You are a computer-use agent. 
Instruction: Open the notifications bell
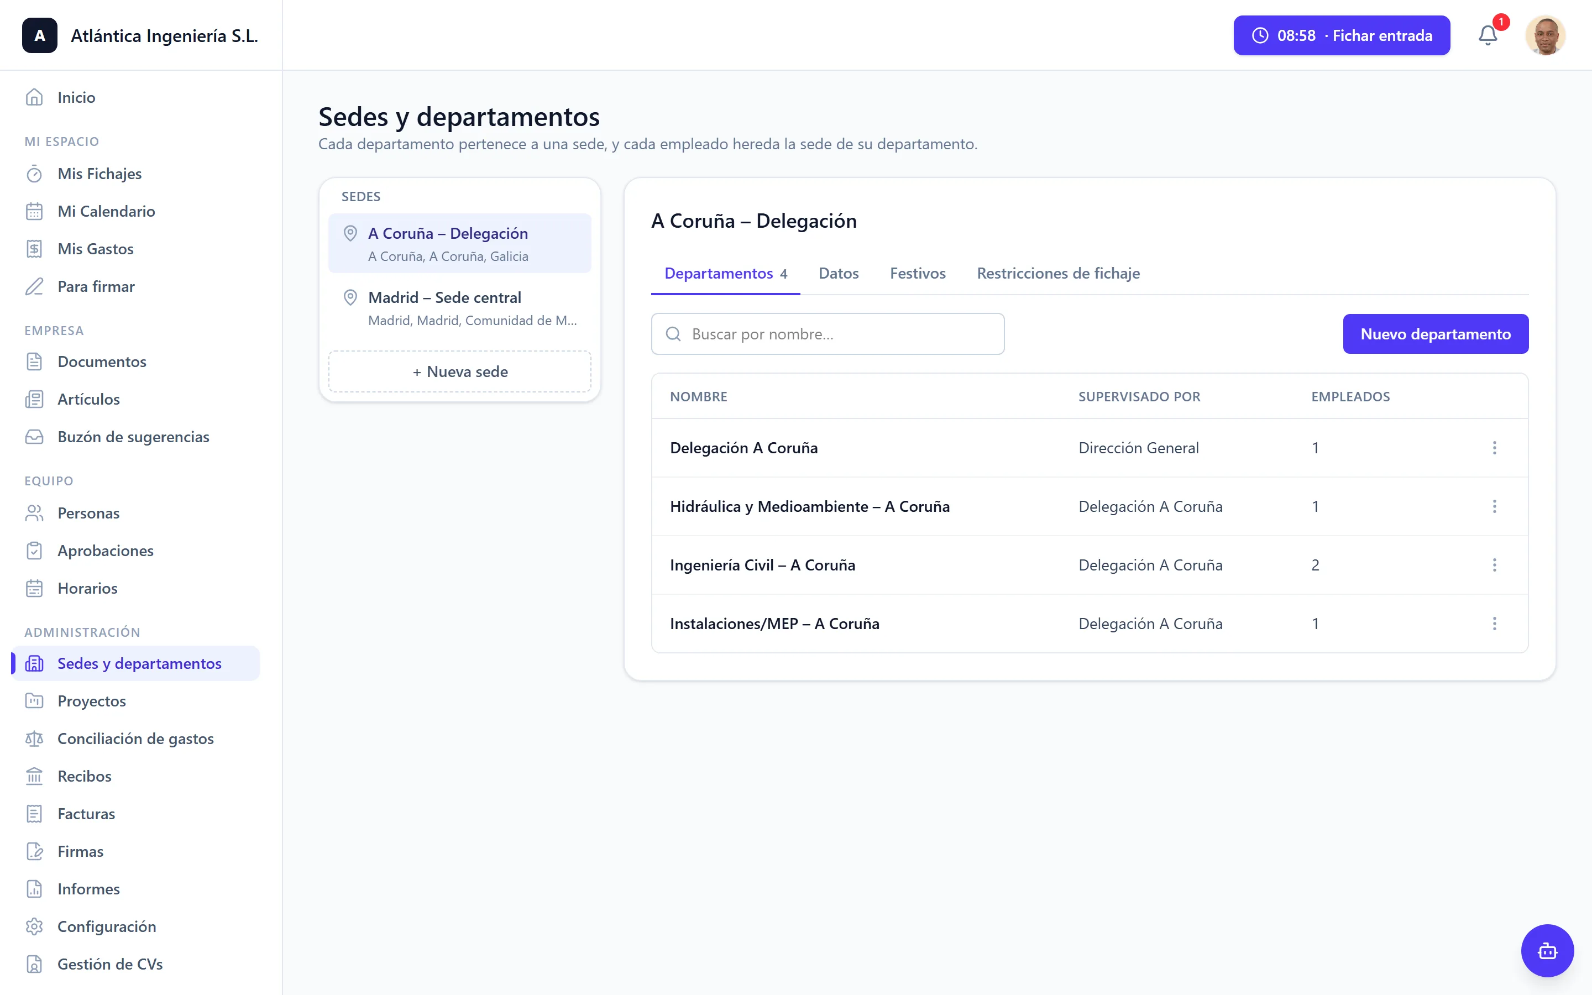click(x=1488, y=35)
